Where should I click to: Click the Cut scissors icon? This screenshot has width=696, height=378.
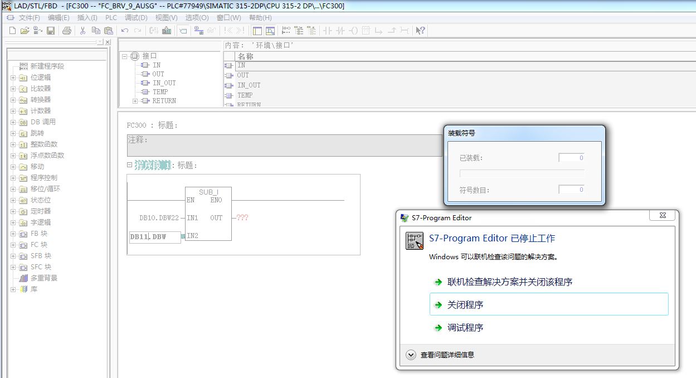(82, 31)
